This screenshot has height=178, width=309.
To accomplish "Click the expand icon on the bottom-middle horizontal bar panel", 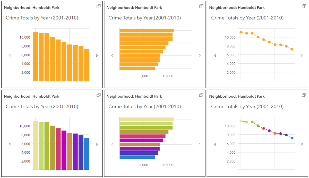I will 201,95.
